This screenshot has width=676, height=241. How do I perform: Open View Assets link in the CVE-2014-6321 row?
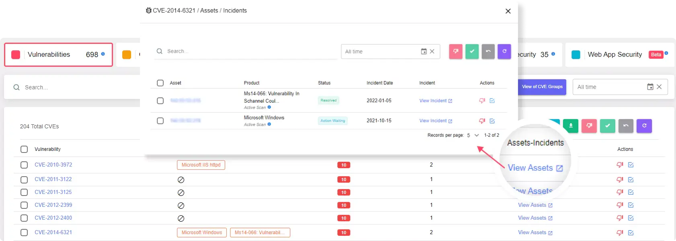click(535, 233)
